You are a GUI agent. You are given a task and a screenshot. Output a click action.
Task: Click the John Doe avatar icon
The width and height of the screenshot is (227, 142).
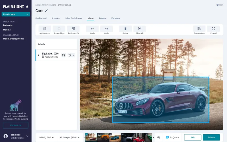6,136
